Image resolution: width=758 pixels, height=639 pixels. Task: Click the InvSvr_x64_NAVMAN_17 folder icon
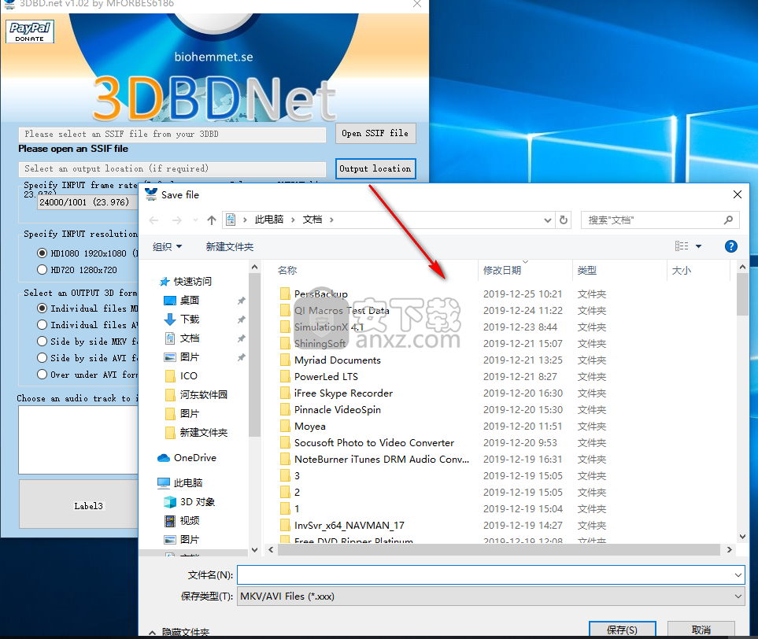point(285,526)
